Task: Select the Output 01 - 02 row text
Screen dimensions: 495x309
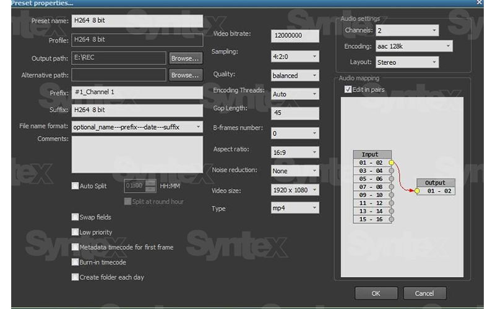Action: click(439, 191)
